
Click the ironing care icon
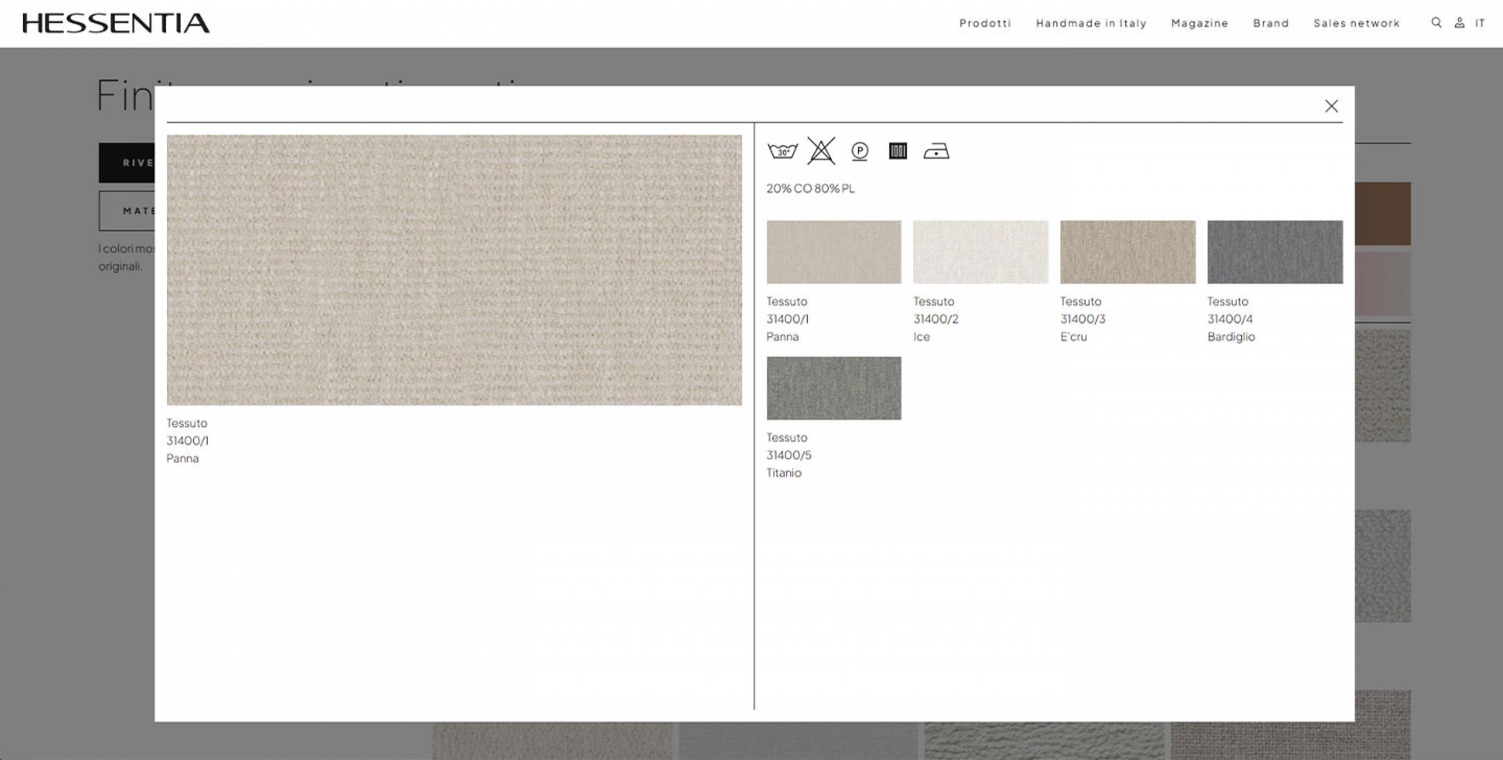936,151
